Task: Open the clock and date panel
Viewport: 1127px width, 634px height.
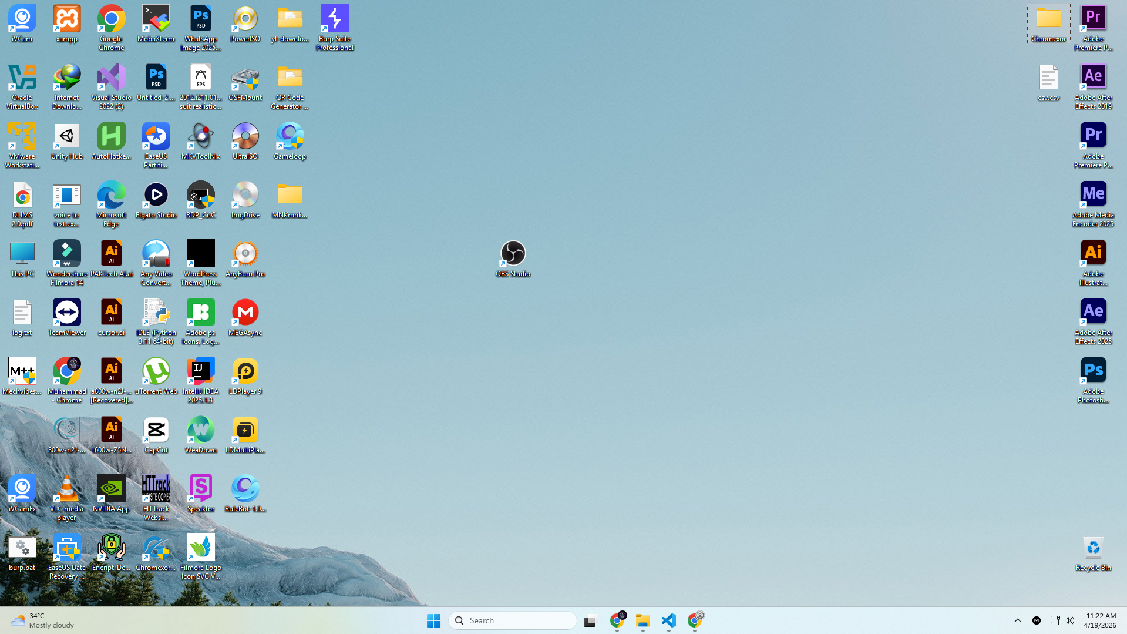Action: (x=1100, y=620)
